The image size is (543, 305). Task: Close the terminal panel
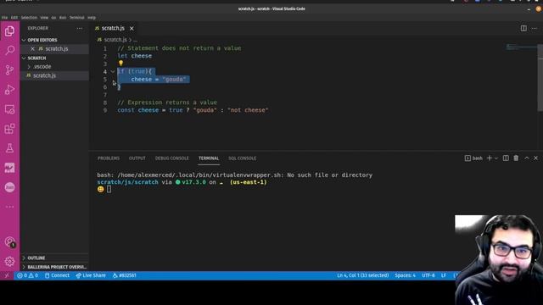(x=535, y=158)
